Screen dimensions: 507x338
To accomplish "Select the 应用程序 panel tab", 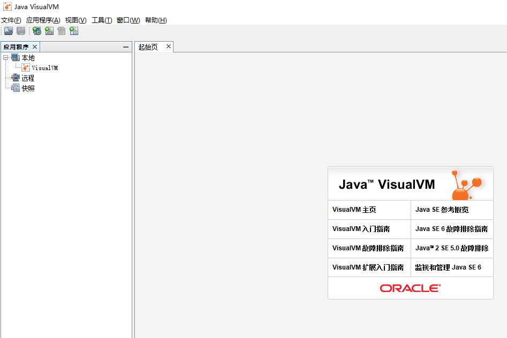I will 16,47.
